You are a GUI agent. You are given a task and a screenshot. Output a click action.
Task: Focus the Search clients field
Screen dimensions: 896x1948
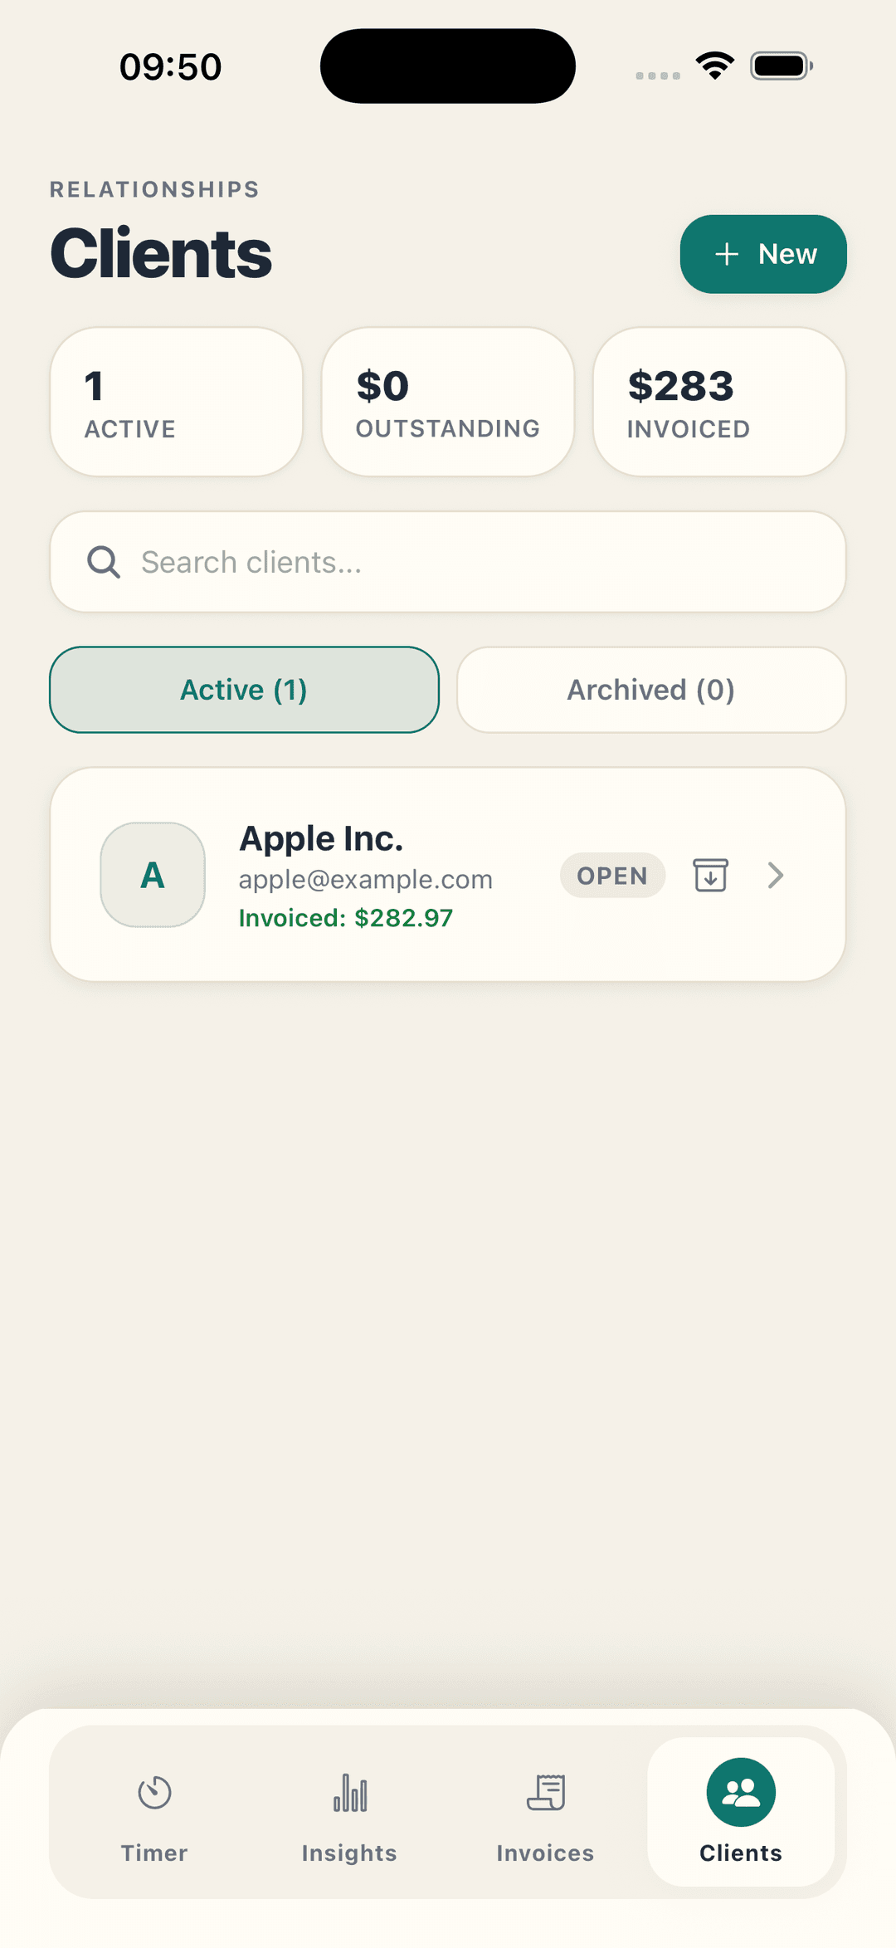pos(481,562)
